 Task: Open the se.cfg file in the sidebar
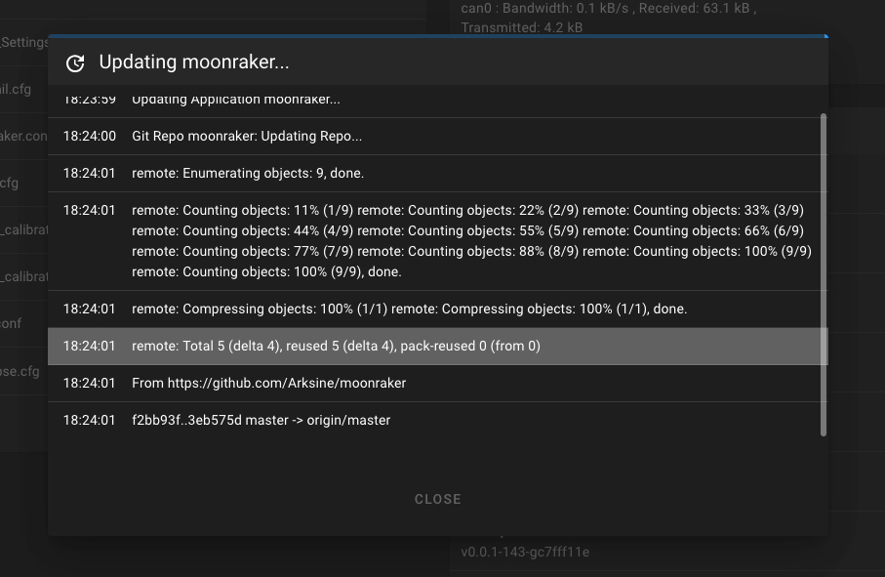coord(19,372)
